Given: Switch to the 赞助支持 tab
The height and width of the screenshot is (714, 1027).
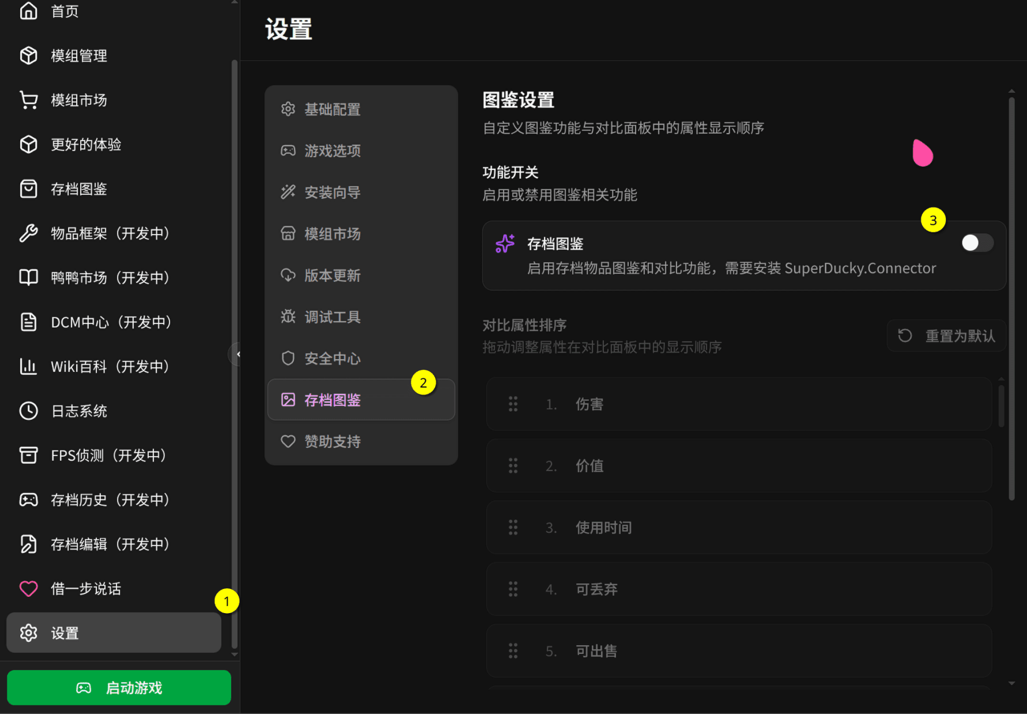Looking at the screenshot, I should click(x=333, y=441).
